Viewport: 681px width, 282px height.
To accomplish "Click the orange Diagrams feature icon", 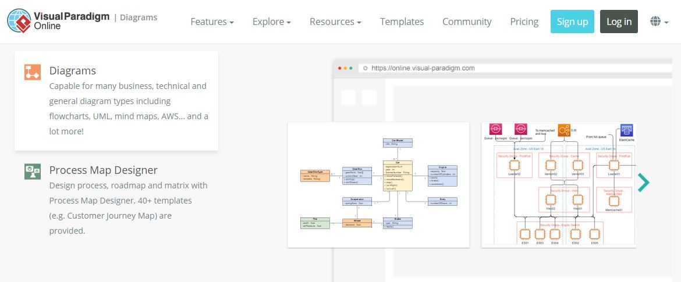I will [x=33, y=72].
